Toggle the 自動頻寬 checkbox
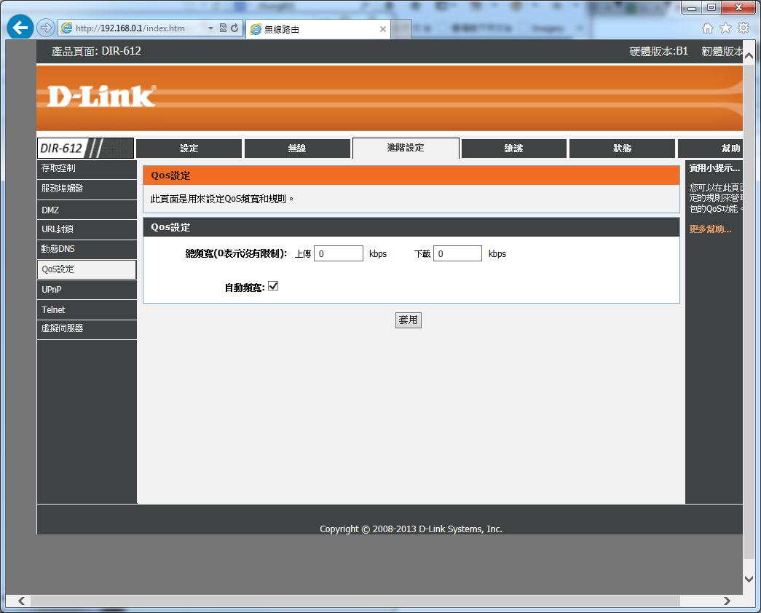The height and width of the screenshot is (613, 761). coord(273,287)
